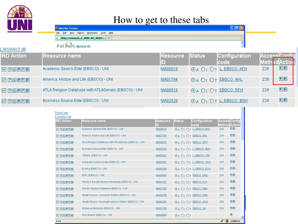Click the V config icon in enlarged NIA01794 row
298x224 pixels.
[281, 79]
